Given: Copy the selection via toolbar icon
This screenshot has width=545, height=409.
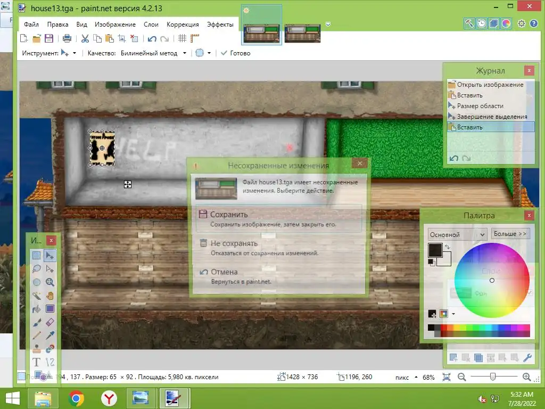Looking at the screenshot, I should click(97, 38).
